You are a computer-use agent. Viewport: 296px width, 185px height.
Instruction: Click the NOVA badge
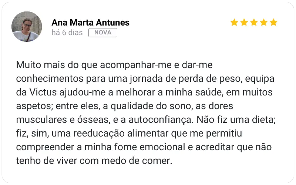point(103,33)
